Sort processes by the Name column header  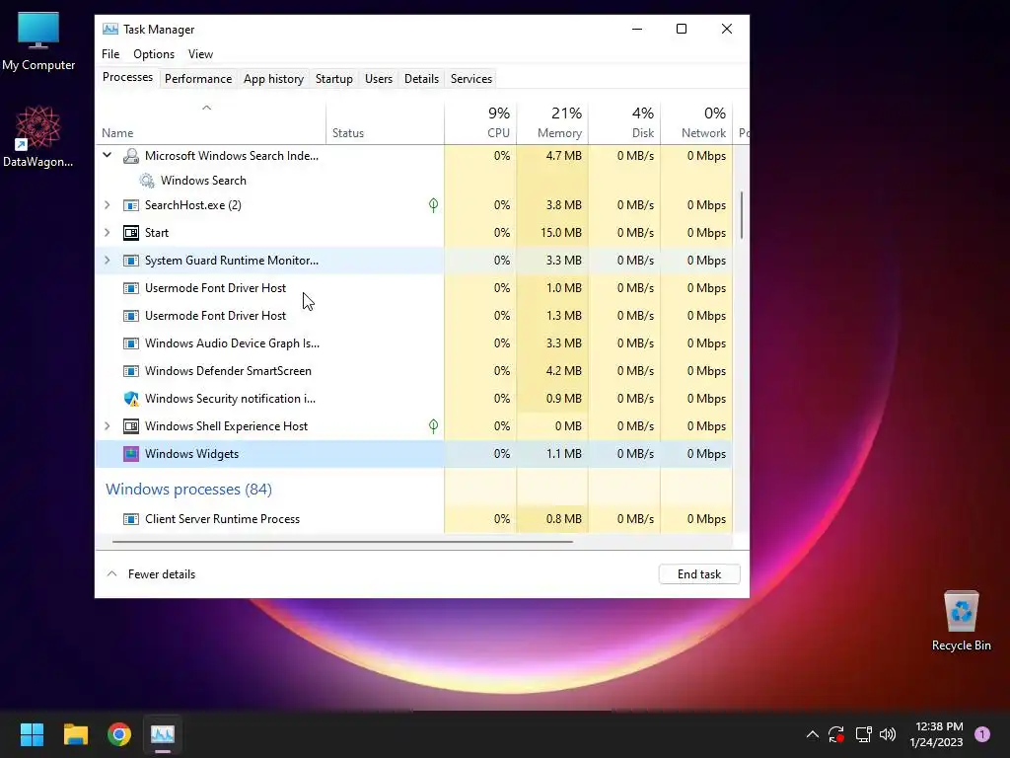pyautogui.click(x=211, y=123)
